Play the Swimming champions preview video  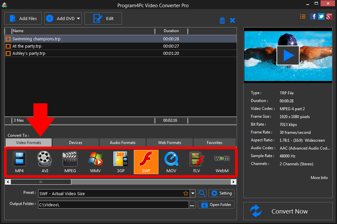point(288,55)
